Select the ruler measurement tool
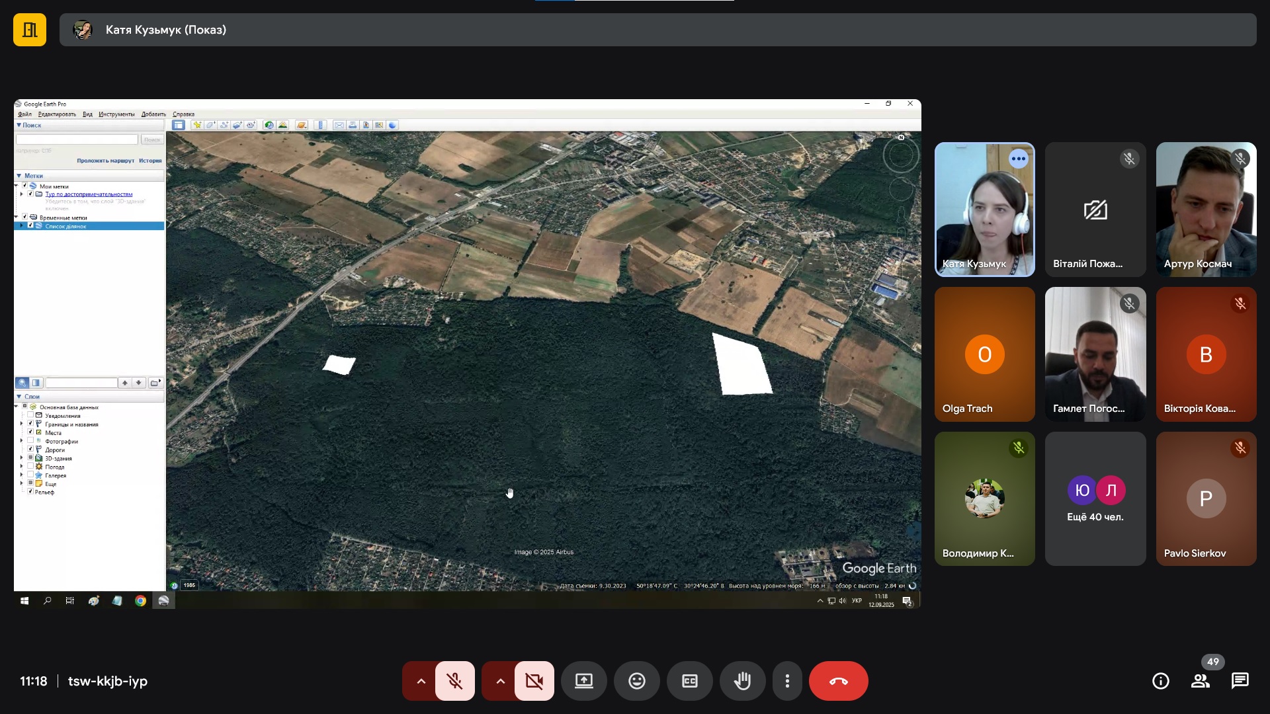 tap(321, 125)
